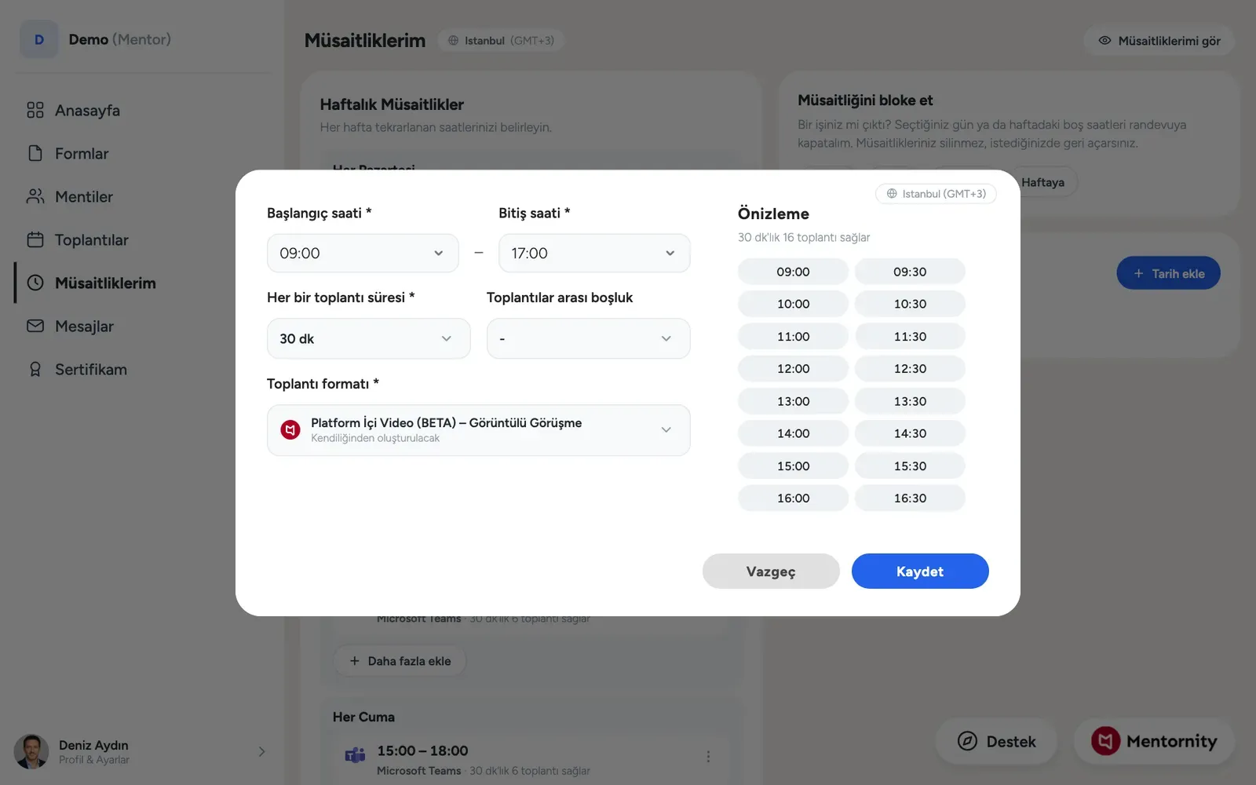Click the Kaydet button
The height and width of the screenshot is (785, 1256).
[x=920, y=571]
